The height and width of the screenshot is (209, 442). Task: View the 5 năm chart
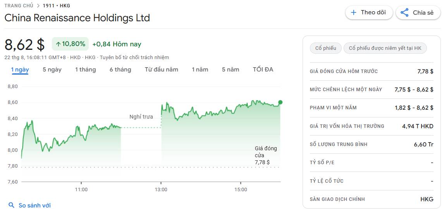click(230, 70)
